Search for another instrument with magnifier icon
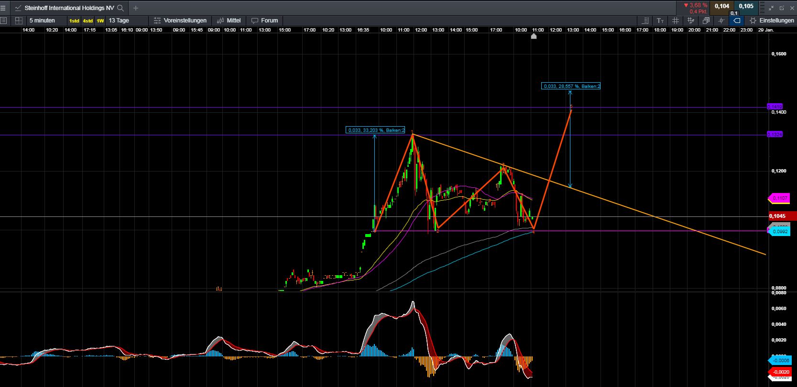The height and width of the screenshot is (387, 797). pyautogui.click(x=120, y=8)
